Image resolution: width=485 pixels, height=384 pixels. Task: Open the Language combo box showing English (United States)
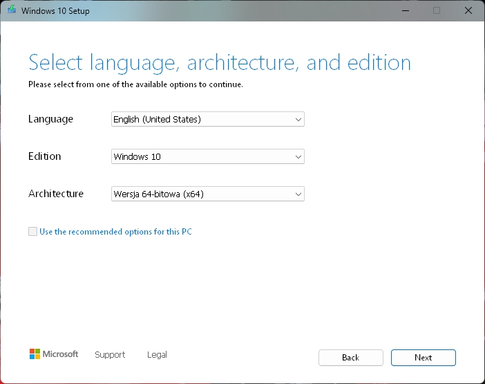[x=208, y=119]
